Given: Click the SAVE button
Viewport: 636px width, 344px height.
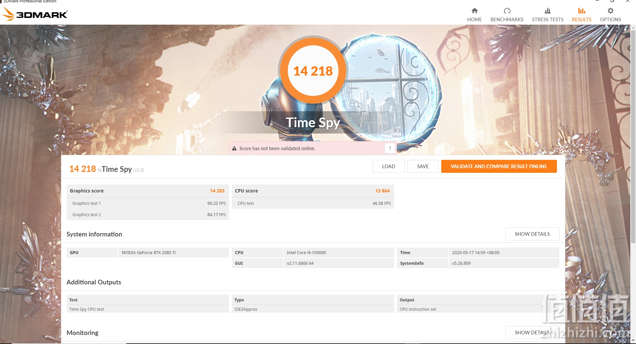Looking at the screenshot, I should point(423,167).
